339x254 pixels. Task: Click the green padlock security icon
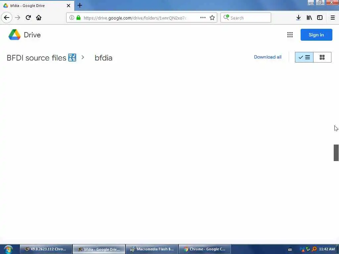point(78,18)
